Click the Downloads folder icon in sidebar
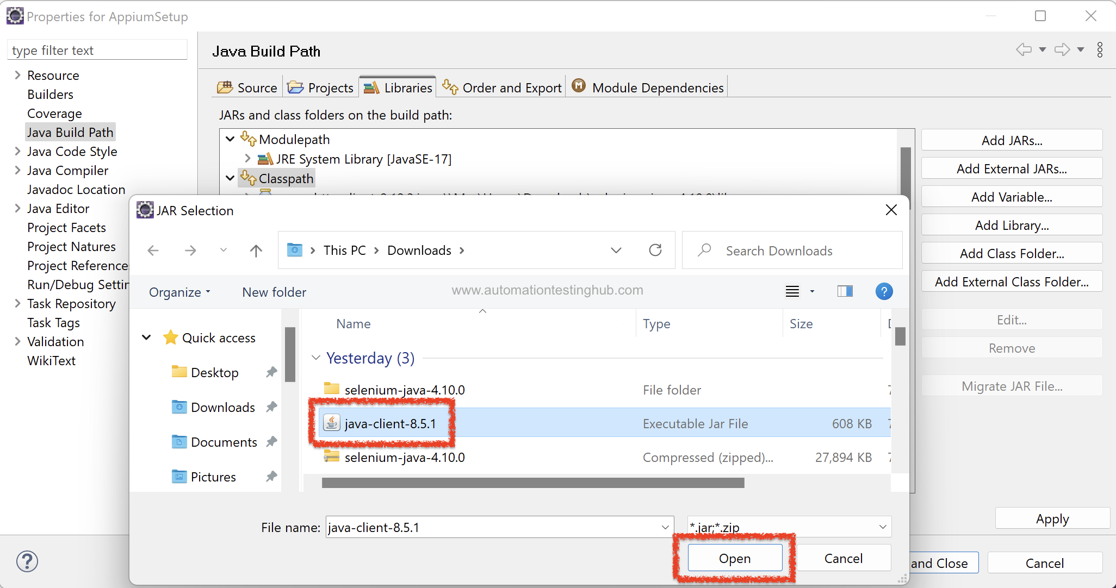 click(x=179, y=406)
